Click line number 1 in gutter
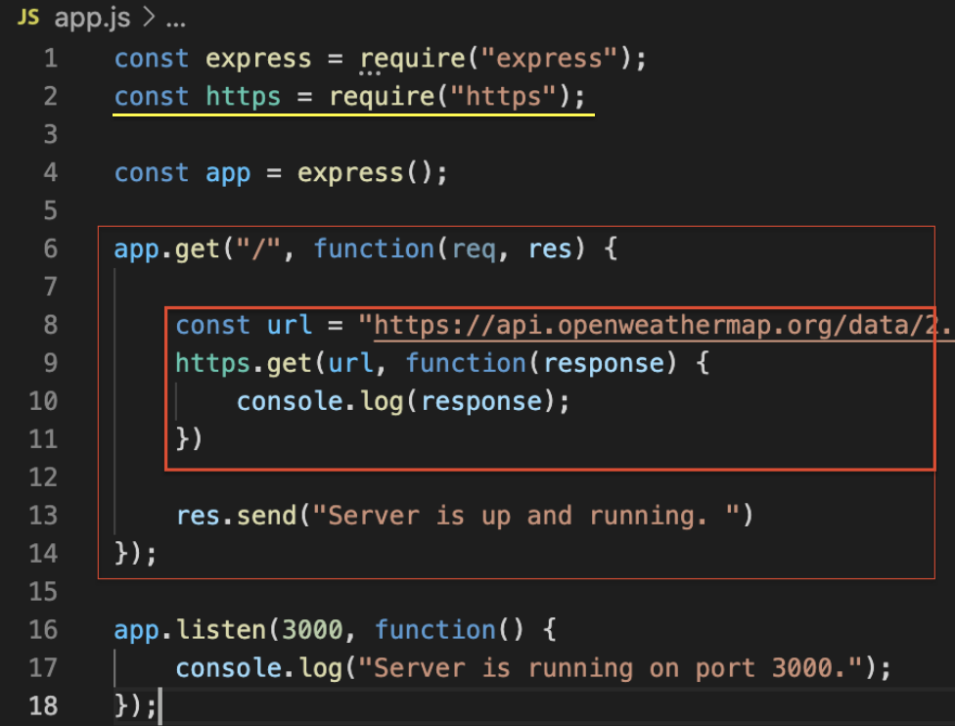This screenshot has width=955, height=726. 51,59
